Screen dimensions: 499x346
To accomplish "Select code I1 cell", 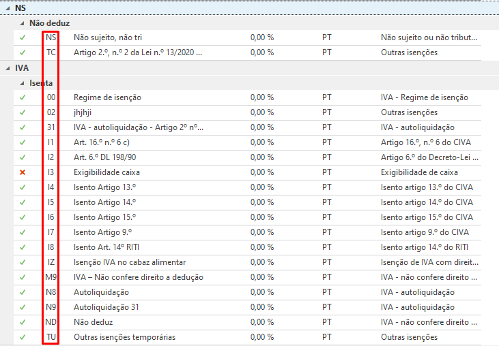I will click(x=51, y=142).
